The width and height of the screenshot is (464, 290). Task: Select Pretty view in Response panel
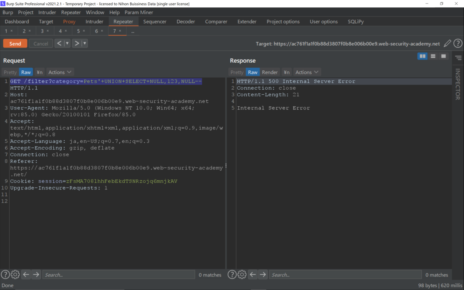tap(237, 72)
